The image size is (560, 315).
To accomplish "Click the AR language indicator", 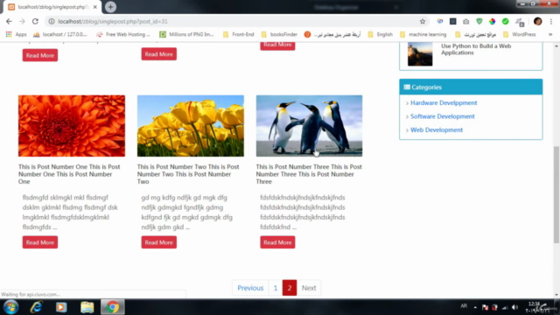I will [464, 306].
